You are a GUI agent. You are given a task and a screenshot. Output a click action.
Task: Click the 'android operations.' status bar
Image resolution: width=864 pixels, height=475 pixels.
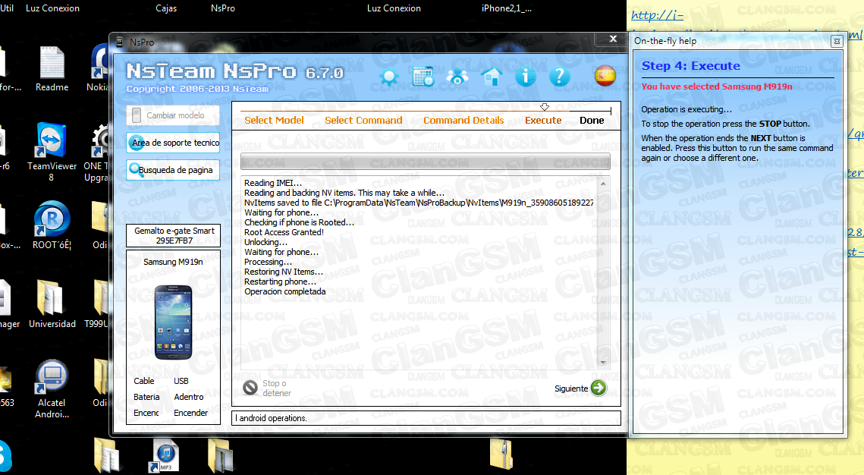pyautogui.click(x=426, y=417)
